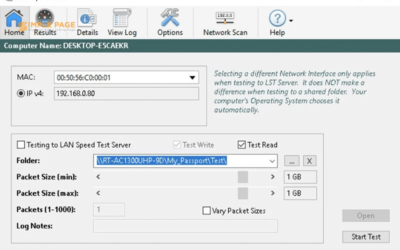The width and height of the screenshot is (400, 250).
Task: Expand the Help dropdown arrow
Action: 291,20
